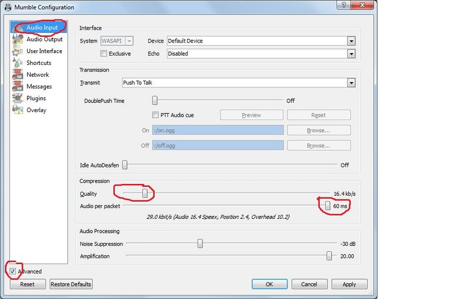This screenshot has height=299, width=473.
Task: Click the Overlay sidebar icon
Action: [18, 110]
